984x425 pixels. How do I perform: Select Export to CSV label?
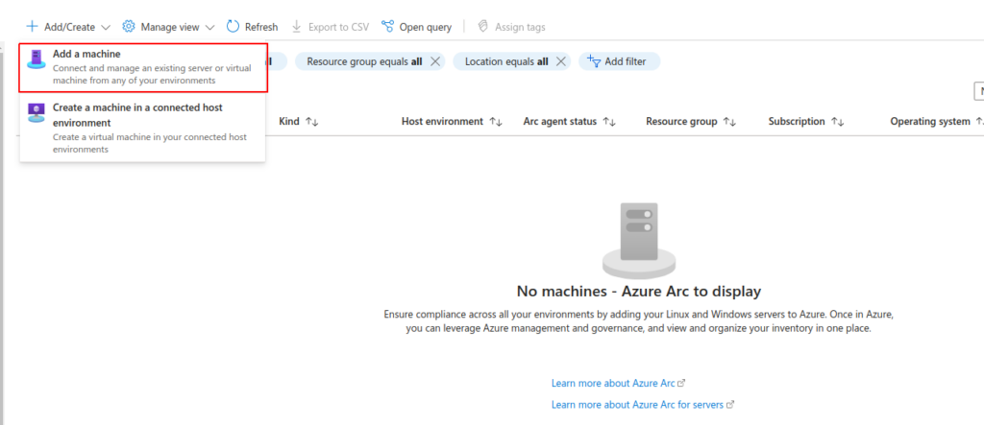[339, 27]
